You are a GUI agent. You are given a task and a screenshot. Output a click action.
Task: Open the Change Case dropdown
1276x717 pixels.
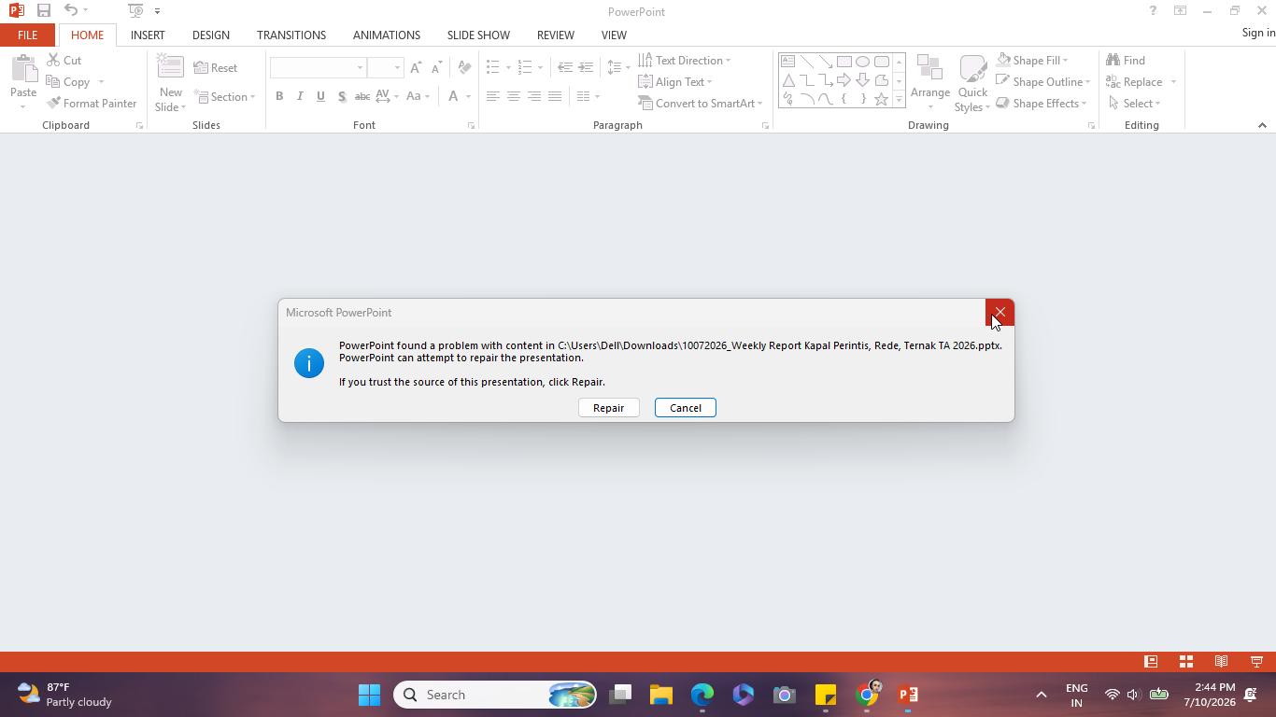(x=419, y=96)
